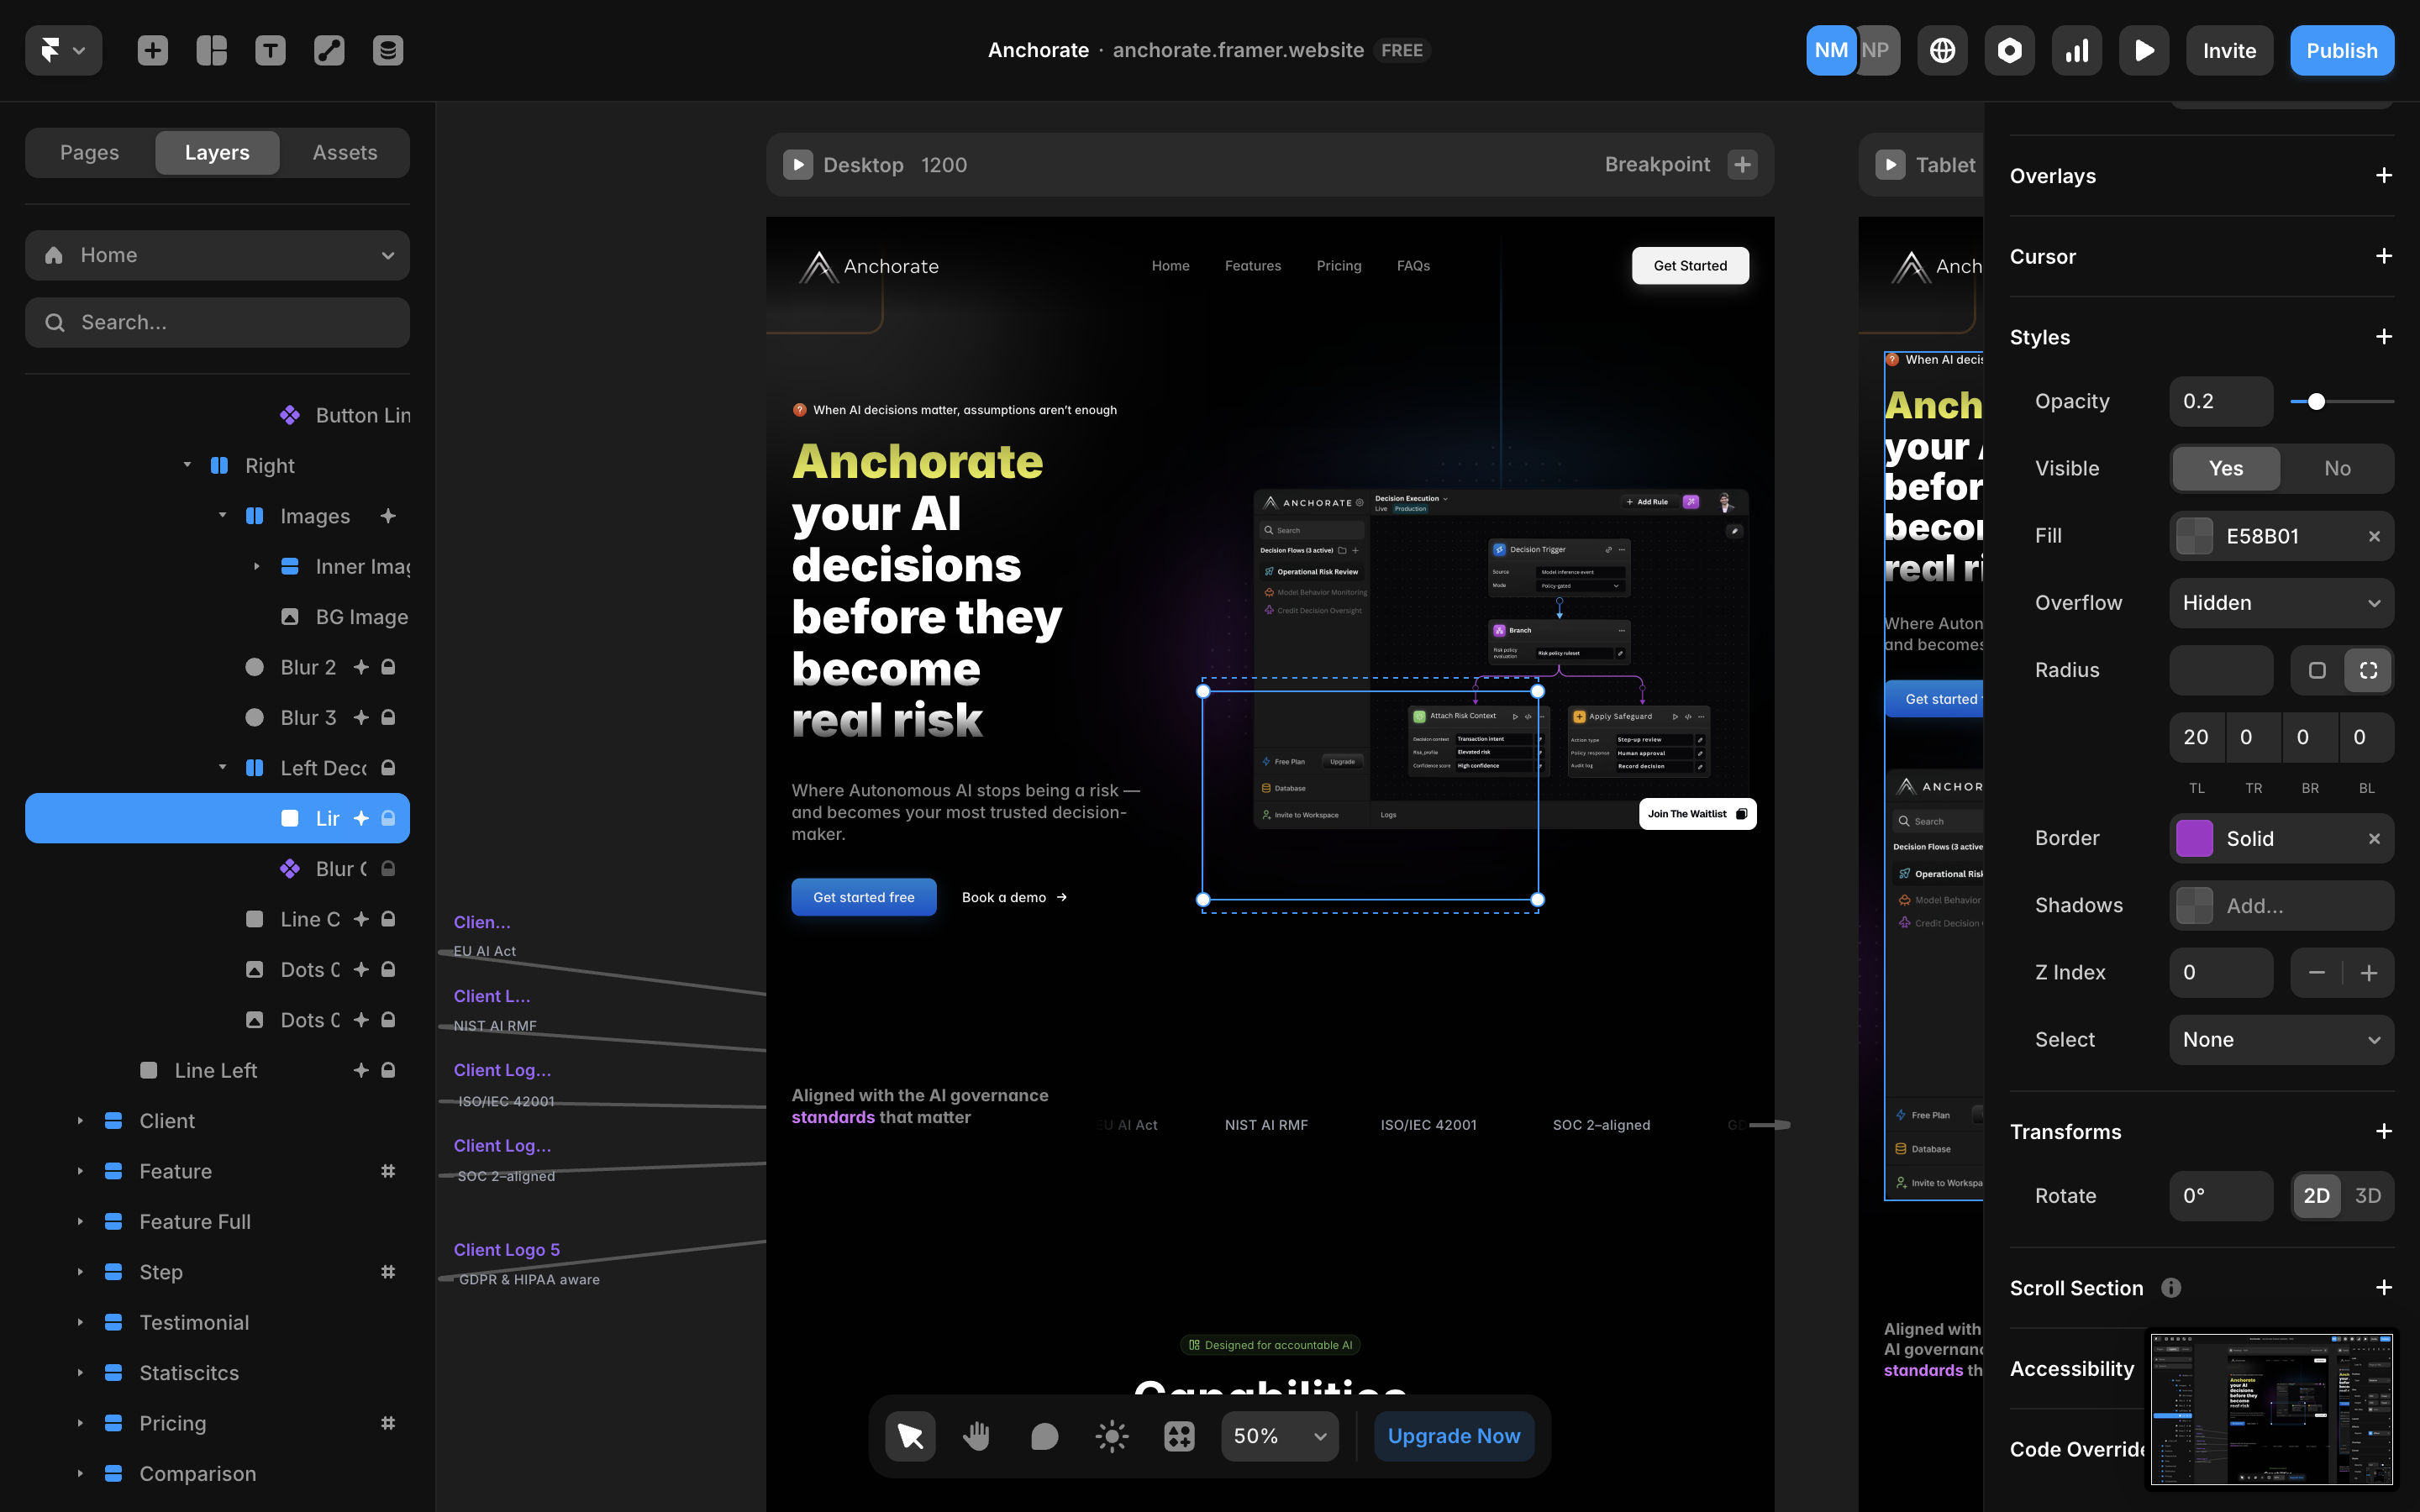This screenshot has height=1512, width=2420.
Task: Click the purple Border color swatch
Action: coord(2194,838)
